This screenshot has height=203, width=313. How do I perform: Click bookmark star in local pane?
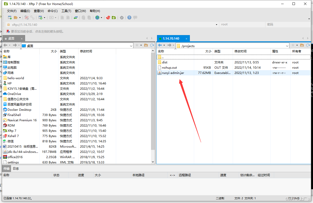(x=137, y=45)
